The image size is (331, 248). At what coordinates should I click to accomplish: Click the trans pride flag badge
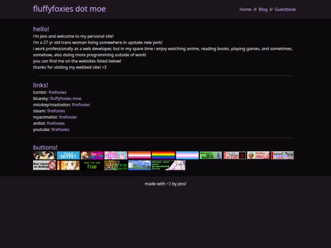pyautogui.click(x=187, y=156)
